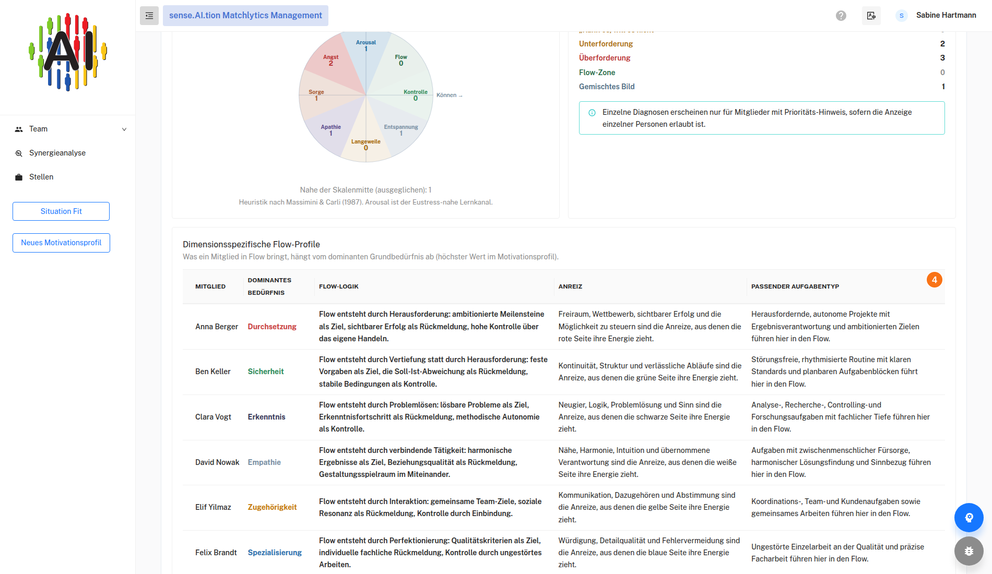Click the language translate icon in header
Viewport: 992px width, 574px height.
coord(871,16)
